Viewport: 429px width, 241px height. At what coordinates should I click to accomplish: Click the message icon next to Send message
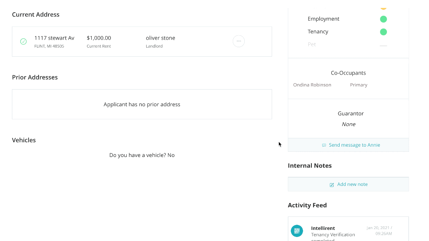pos(324,145)
